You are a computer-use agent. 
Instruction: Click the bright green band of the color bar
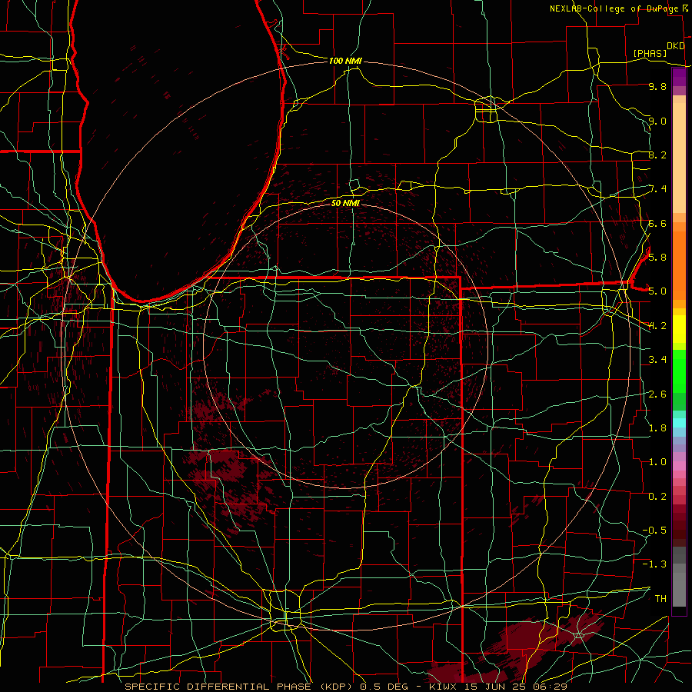pos(679,371)
